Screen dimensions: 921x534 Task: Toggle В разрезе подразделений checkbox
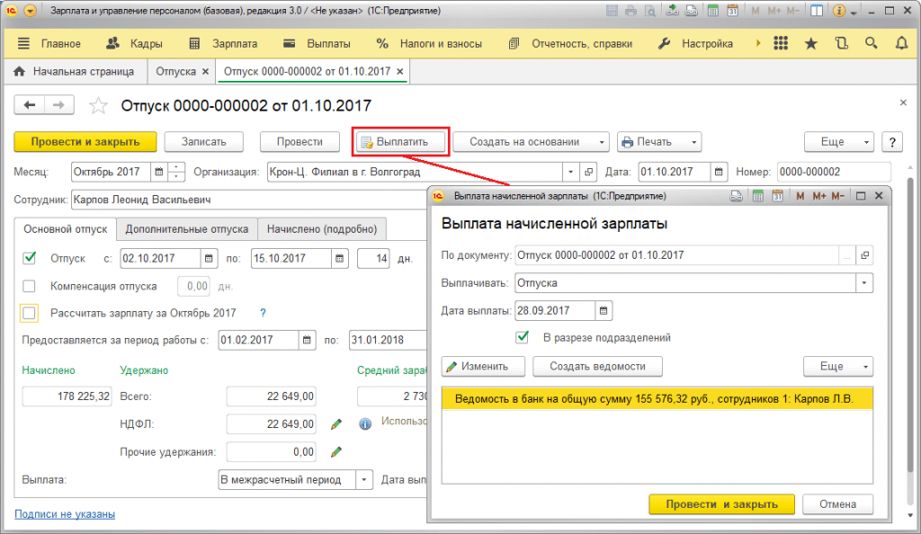522,337
